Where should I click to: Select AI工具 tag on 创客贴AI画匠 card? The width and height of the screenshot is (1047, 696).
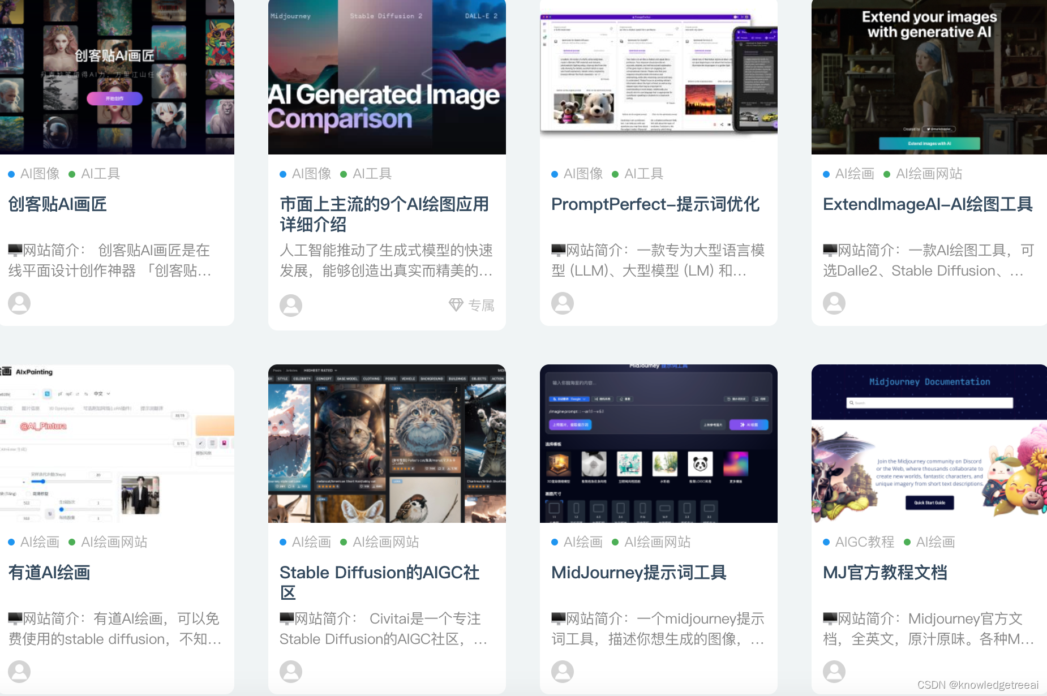101,174
